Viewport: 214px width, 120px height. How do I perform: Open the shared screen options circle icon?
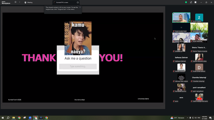click(78, 2)
